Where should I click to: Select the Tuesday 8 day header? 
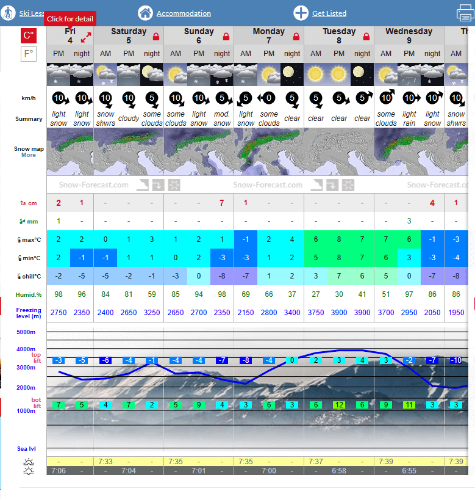click(338, 36)
